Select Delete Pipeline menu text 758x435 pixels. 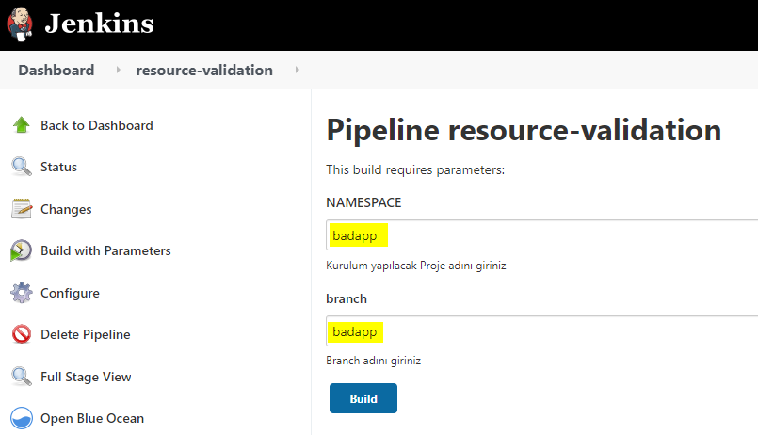click(85, 334)
